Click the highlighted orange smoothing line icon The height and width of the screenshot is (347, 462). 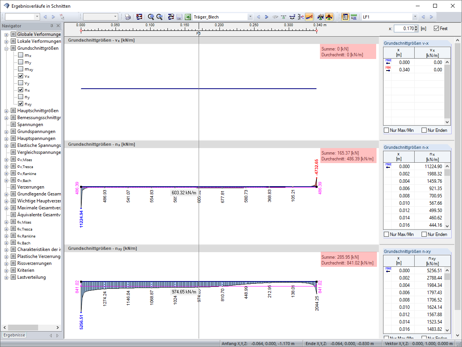[309, 17]
